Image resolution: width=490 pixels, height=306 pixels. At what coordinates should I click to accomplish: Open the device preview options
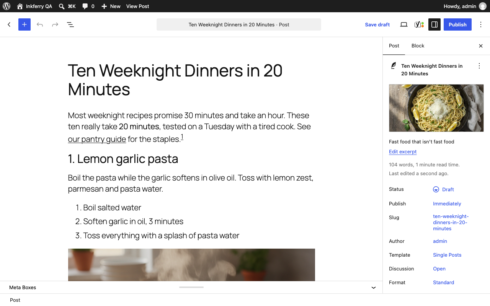pos(404,24)
